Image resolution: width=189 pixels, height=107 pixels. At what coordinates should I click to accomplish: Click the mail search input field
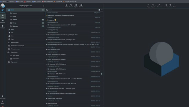pos(71,10)
